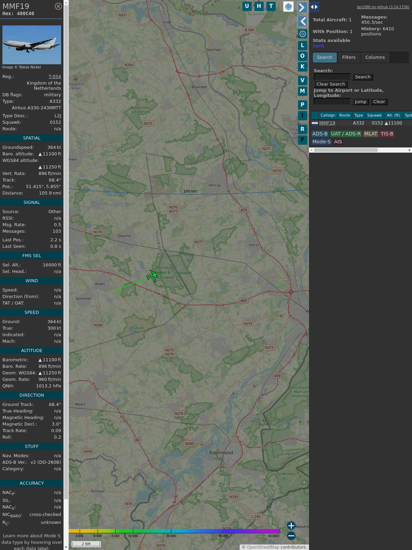This screenshot has width=412, height=550.
Task: Click the Netherlands flag in MMF19 row
Action: [x=315, y=123]
